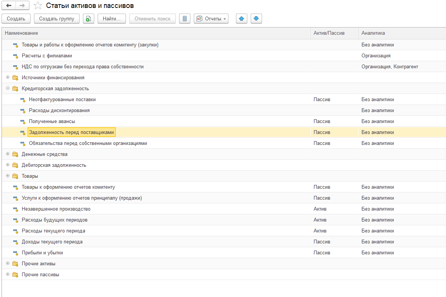Click the Создать группу button
Viewport: 446px width, 297px height.
tap(57, 18)
